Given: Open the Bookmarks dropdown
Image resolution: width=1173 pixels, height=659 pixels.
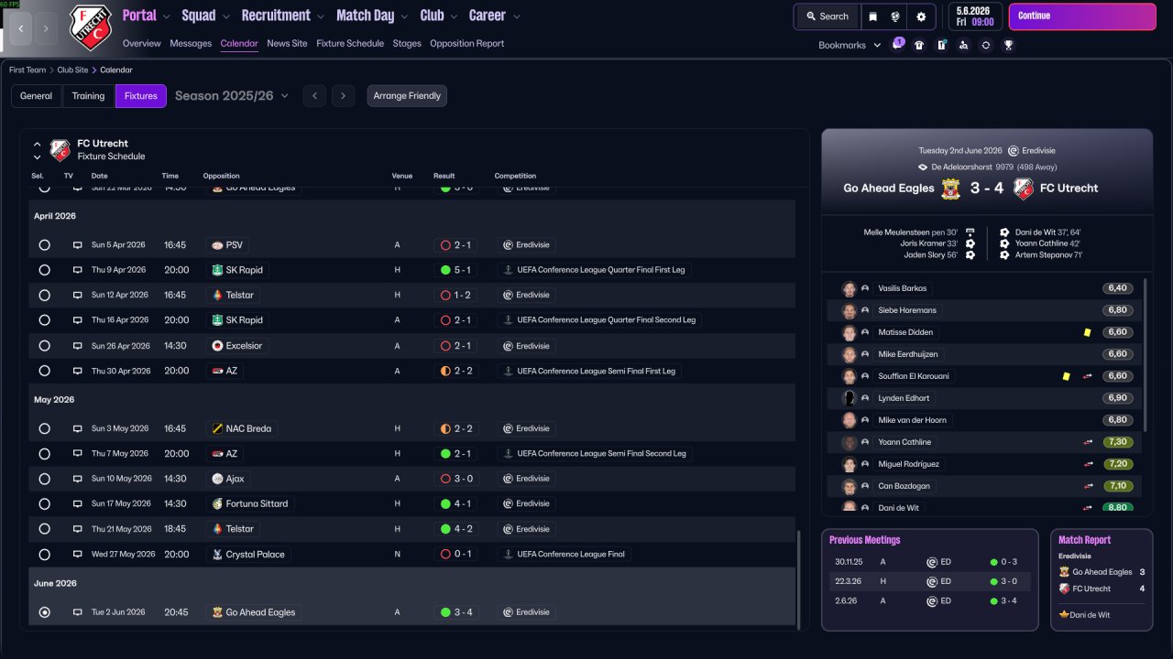Looking at the screenshot, I should click(850, 45).
